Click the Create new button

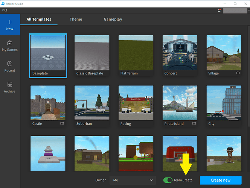click(x=221, y=180)
